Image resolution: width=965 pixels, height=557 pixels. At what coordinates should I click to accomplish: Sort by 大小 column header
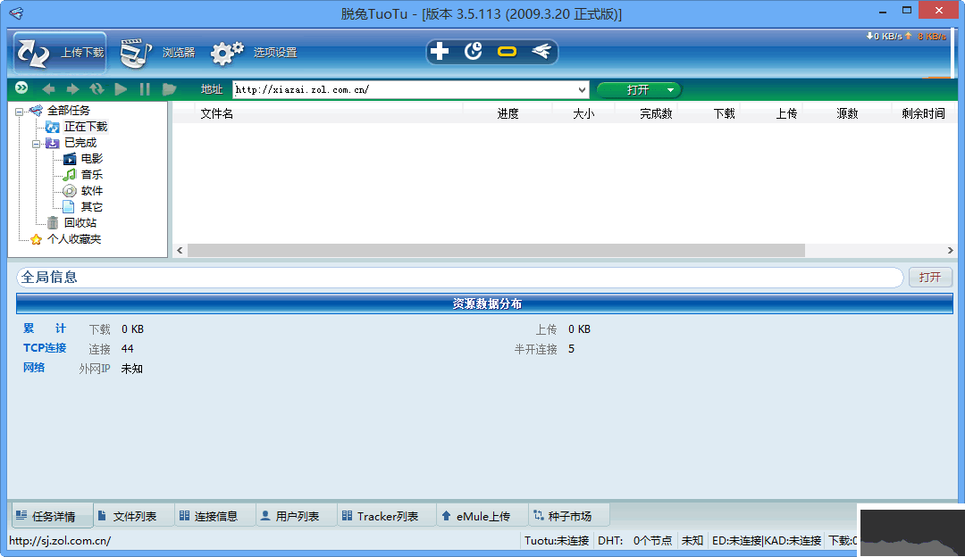click(583, 113)
